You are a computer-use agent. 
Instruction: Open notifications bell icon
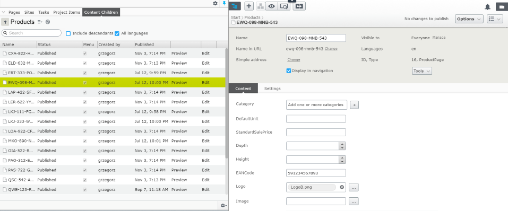click(x=487, y=7)
